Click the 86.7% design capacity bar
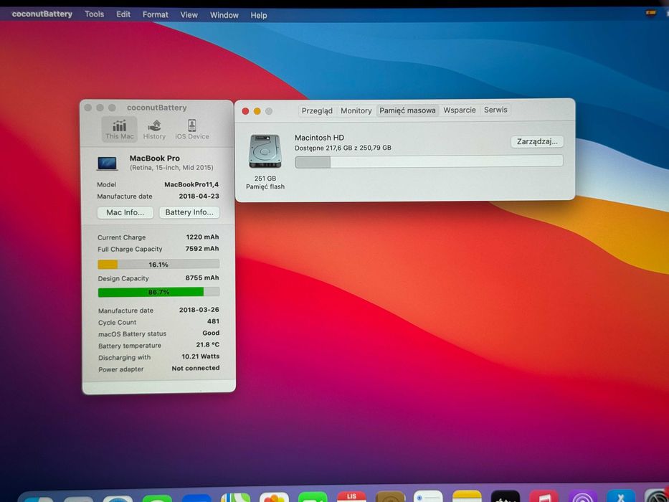 (x=158, y=292)
